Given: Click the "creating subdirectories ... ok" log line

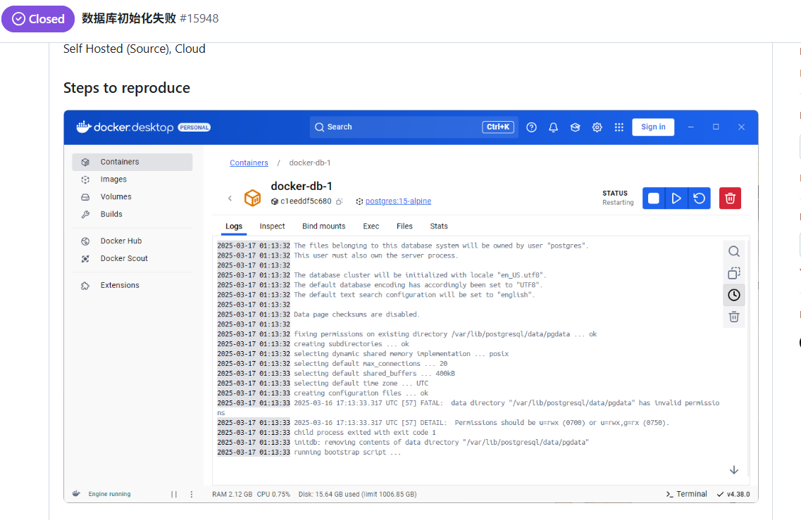Looking at the screenshot, I should (352, 344).
